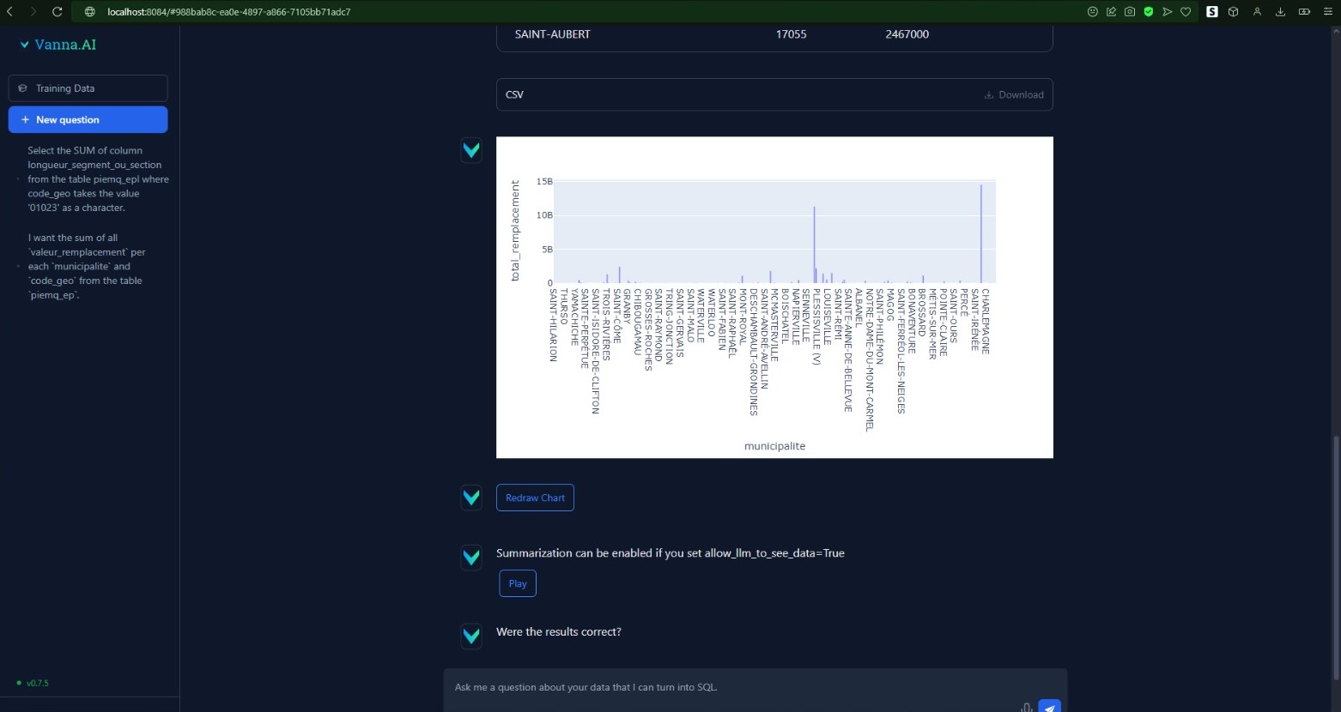Open the browser downloads tray icon
Viewport: 1341px width, 712px height.
click(x=1281, y=12)
